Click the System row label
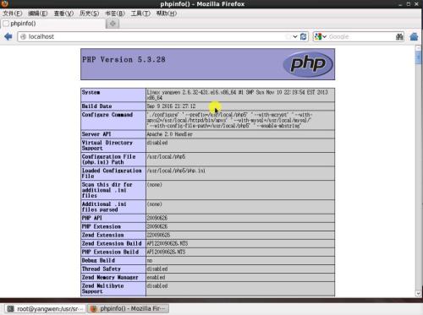 coord(91,92)
